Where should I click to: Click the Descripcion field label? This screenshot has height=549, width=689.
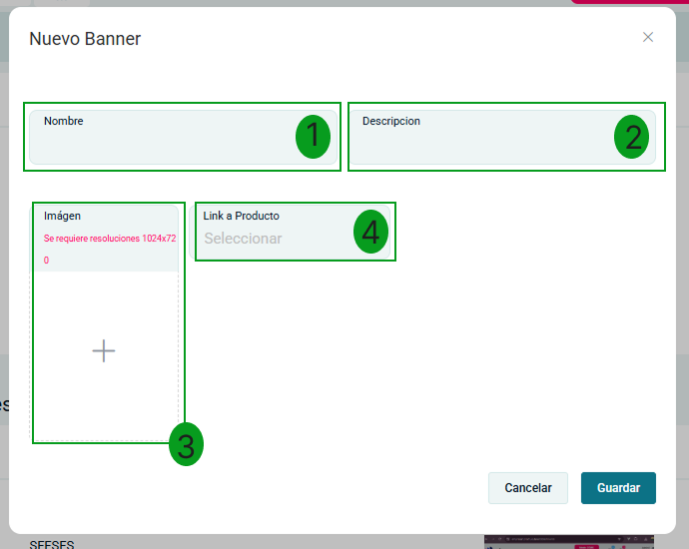click(391, 121)
